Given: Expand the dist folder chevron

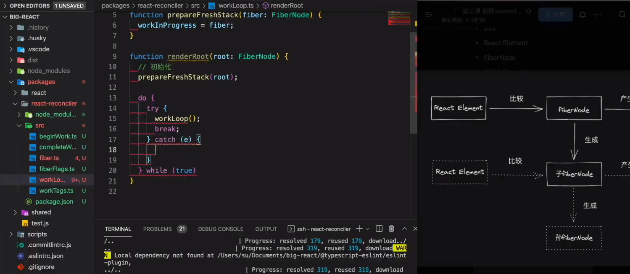Looking at the screenshot, I should (11, 60).
